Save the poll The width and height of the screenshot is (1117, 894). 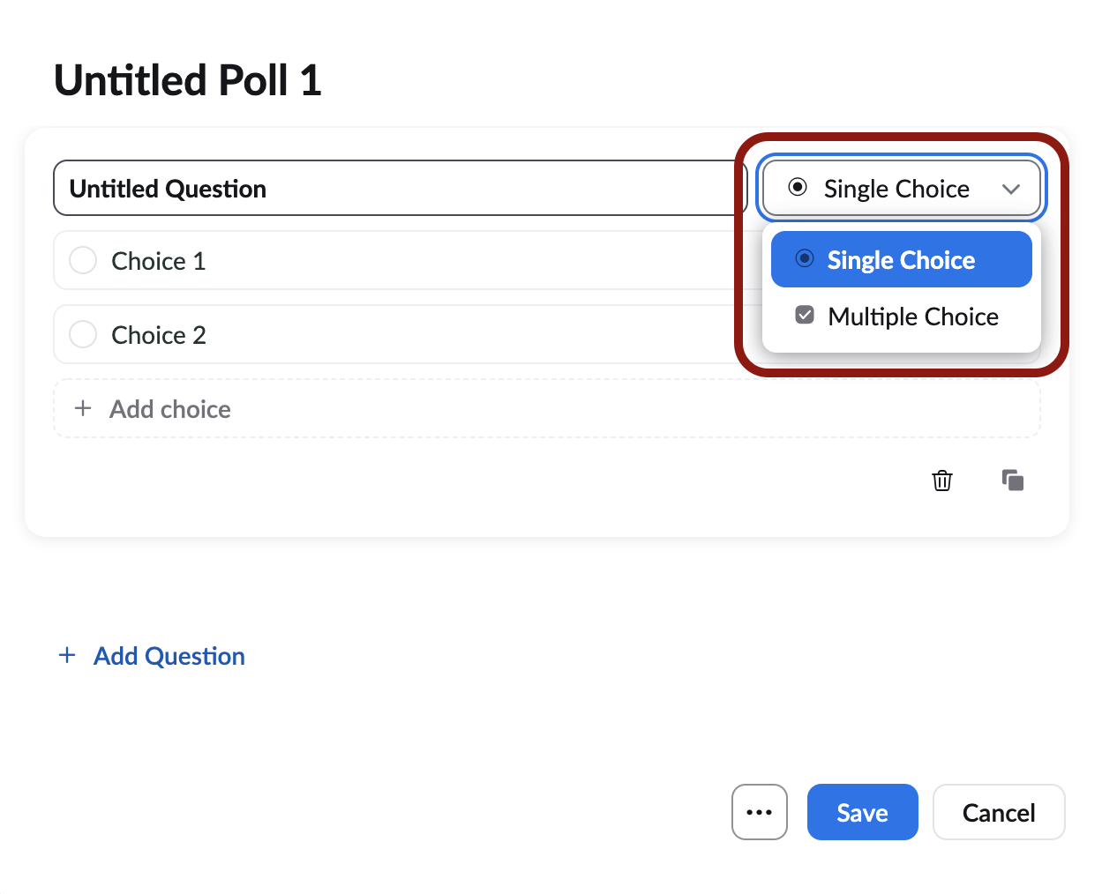coord(862,812)
